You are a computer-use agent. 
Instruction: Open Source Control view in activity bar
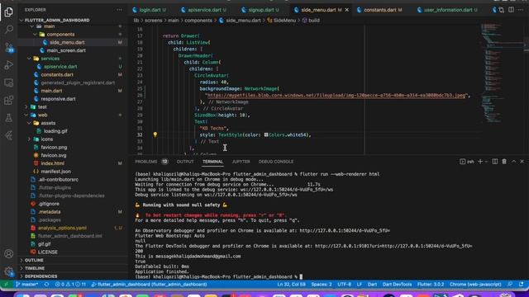coord(9,47)
